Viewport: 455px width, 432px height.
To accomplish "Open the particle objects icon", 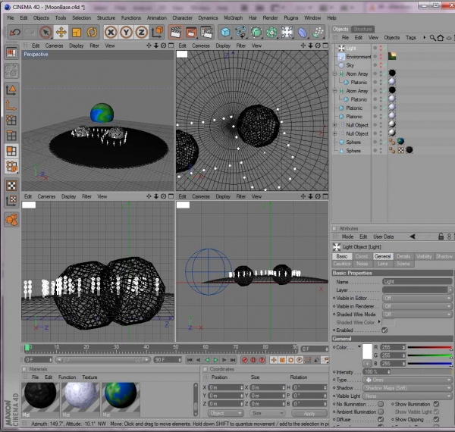I will click(x=318, y=32).
